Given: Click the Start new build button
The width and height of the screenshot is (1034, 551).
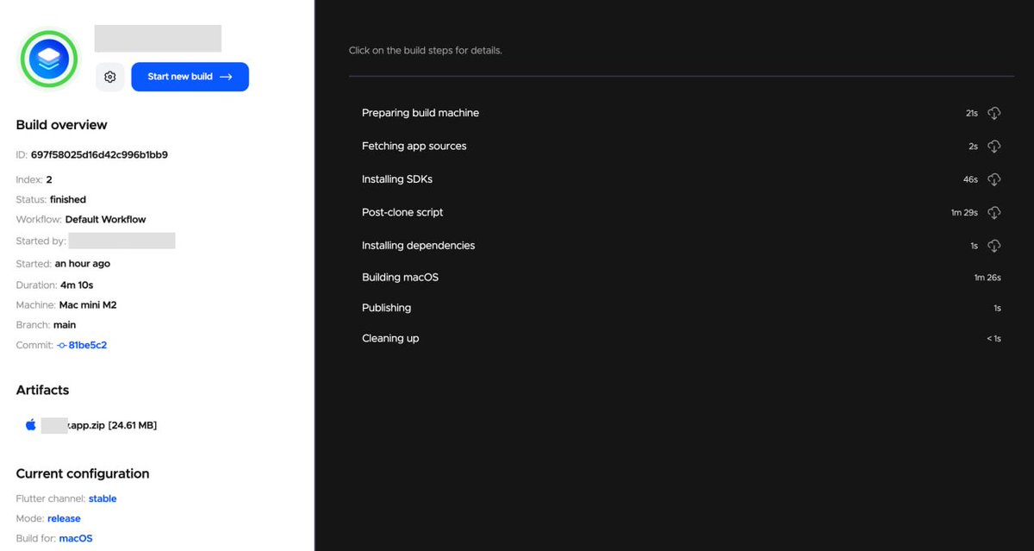Looking at the screenshot, I should [x=190, y=77].
